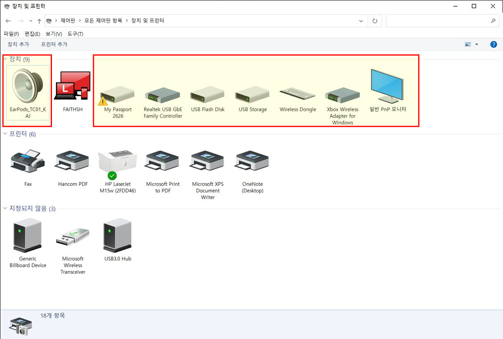Collapse the 프린터 (6) group
Screen dimensions: 503x339
5,134
